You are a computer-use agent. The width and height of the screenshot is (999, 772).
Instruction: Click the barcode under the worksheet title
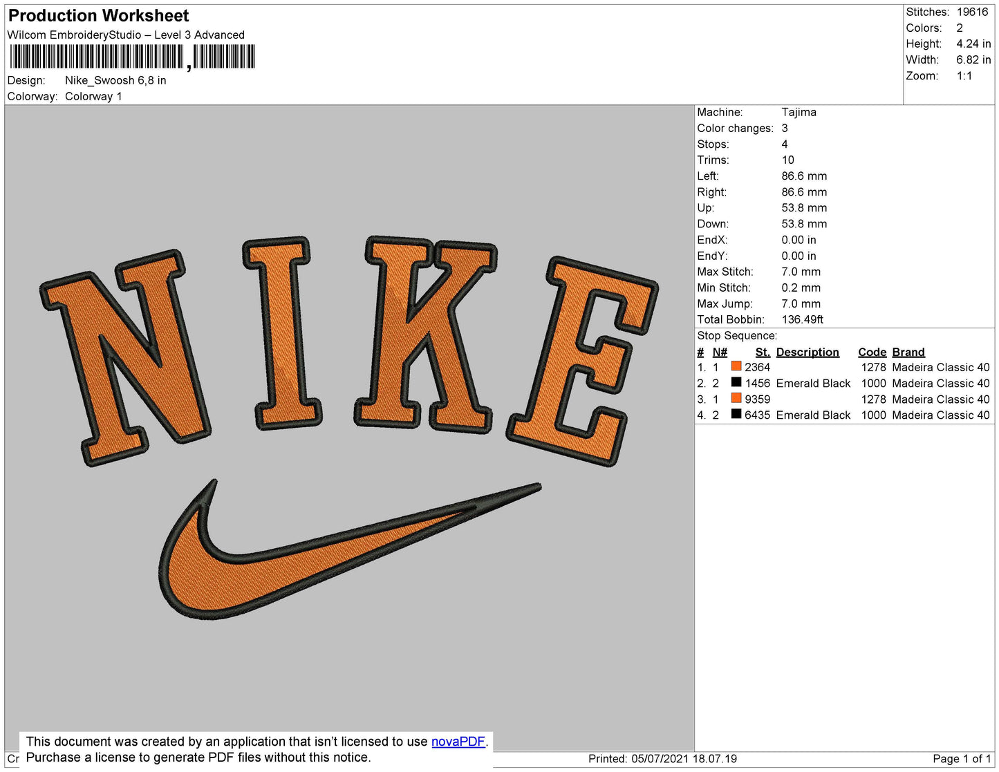[x=132, y=57]
